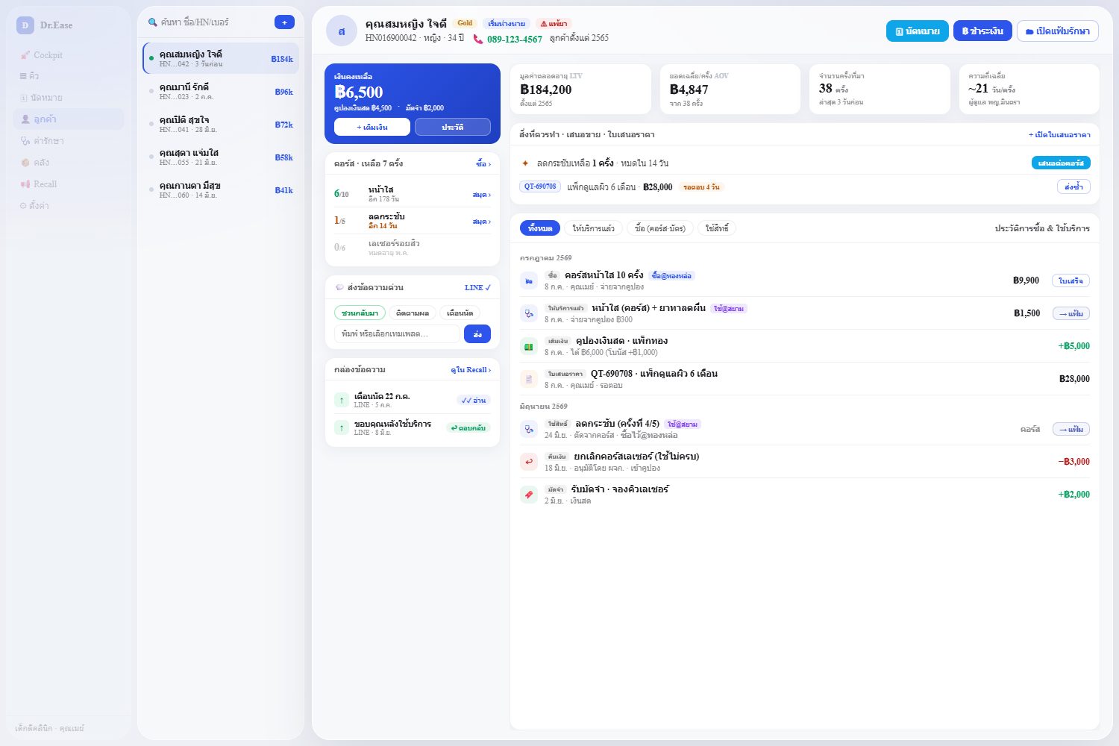Open นัดหมาย in the left sidebar

(69, 98)
